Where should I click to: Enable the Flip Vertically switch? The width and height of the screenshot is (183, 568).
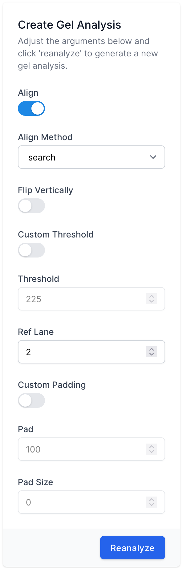tap(31, 206)
